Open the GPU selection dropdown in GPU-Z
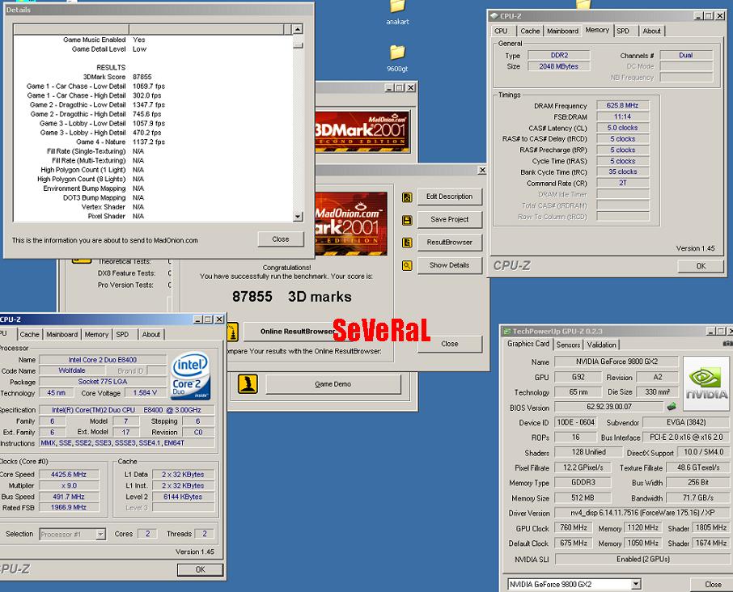The height and width of the screenshot is (592, 733). pyautogui.click(x=635, y=584)
